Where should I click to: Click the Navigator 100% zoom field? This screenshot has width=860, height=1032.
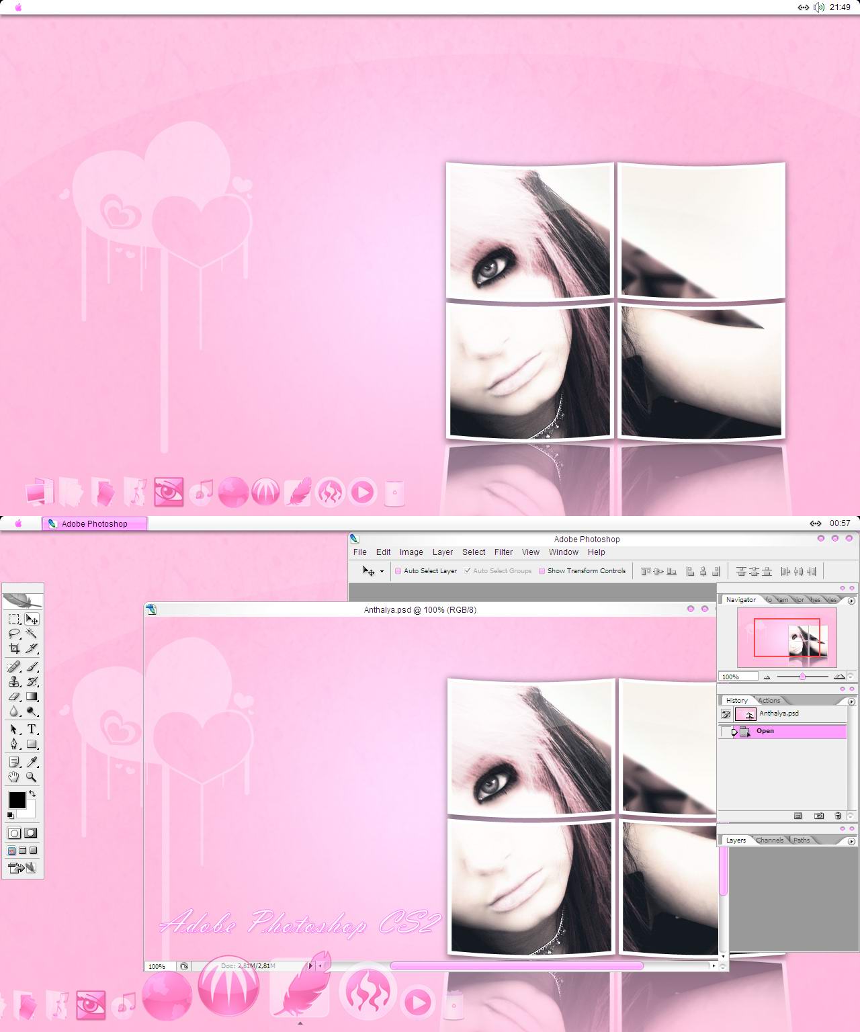click(x=738, y=677)
